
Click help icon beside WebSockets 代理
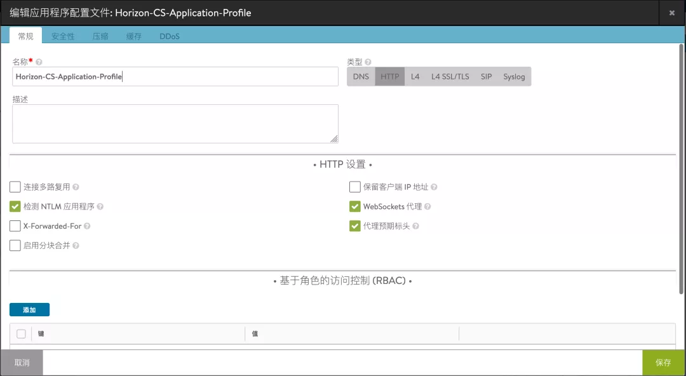(427, 206)
